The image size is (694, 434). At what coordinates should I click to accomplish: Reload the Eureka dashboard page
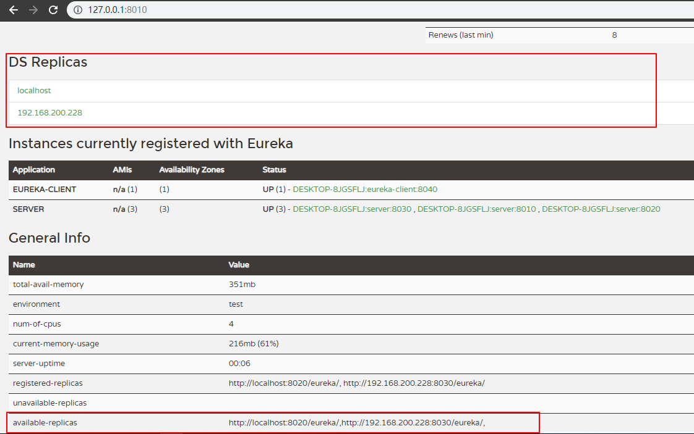pos(53,10)
